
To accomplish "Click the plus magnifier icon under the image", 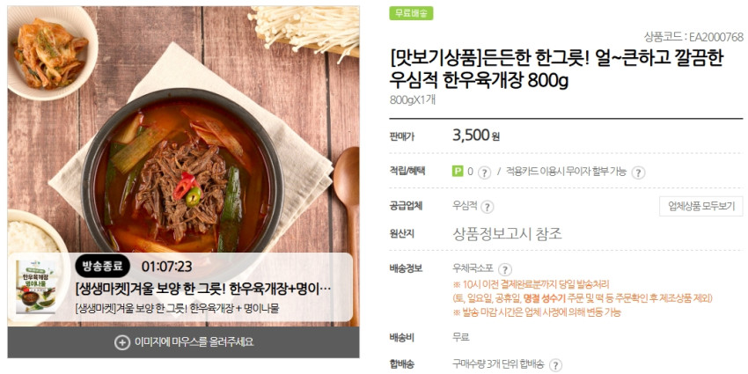I will (122, 342).
